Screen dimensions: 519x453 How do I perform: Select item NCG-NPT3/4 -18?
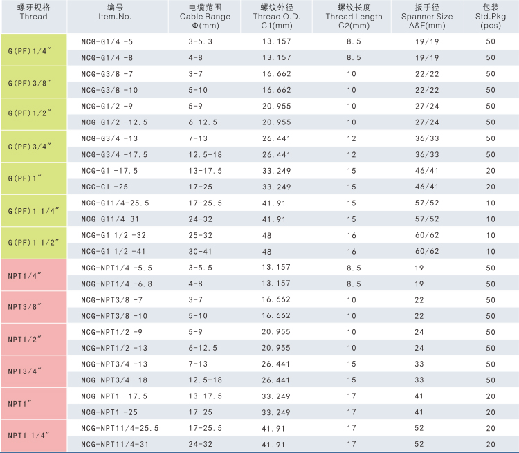[x=114, y=380]
